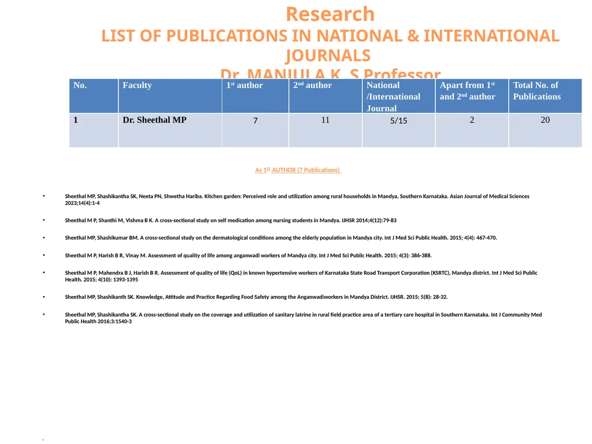The height and width of the screenshot is (444, 592).
Task: Click the 'Faculty' table header cell
Action: pos(170,96)
